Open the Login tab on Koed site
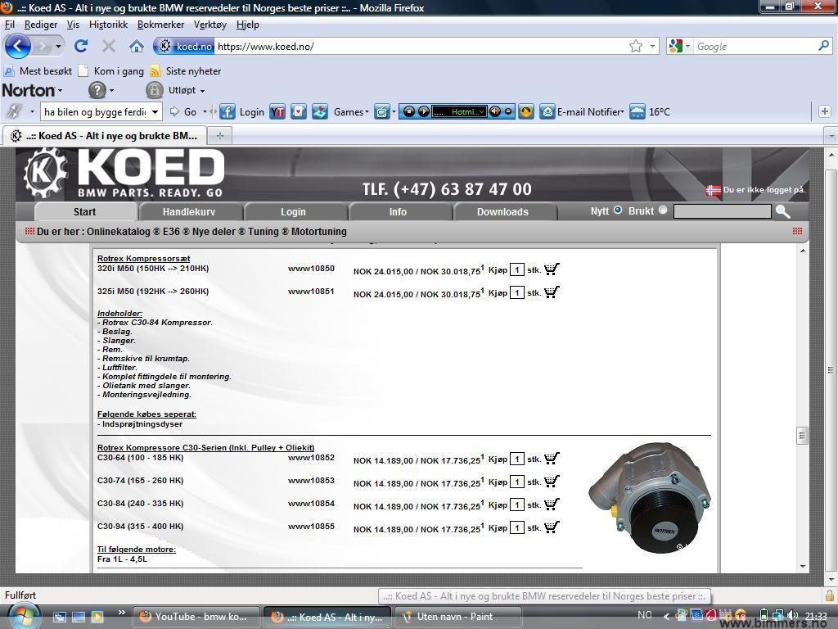The image size is (838, 629). pos(294,212)
